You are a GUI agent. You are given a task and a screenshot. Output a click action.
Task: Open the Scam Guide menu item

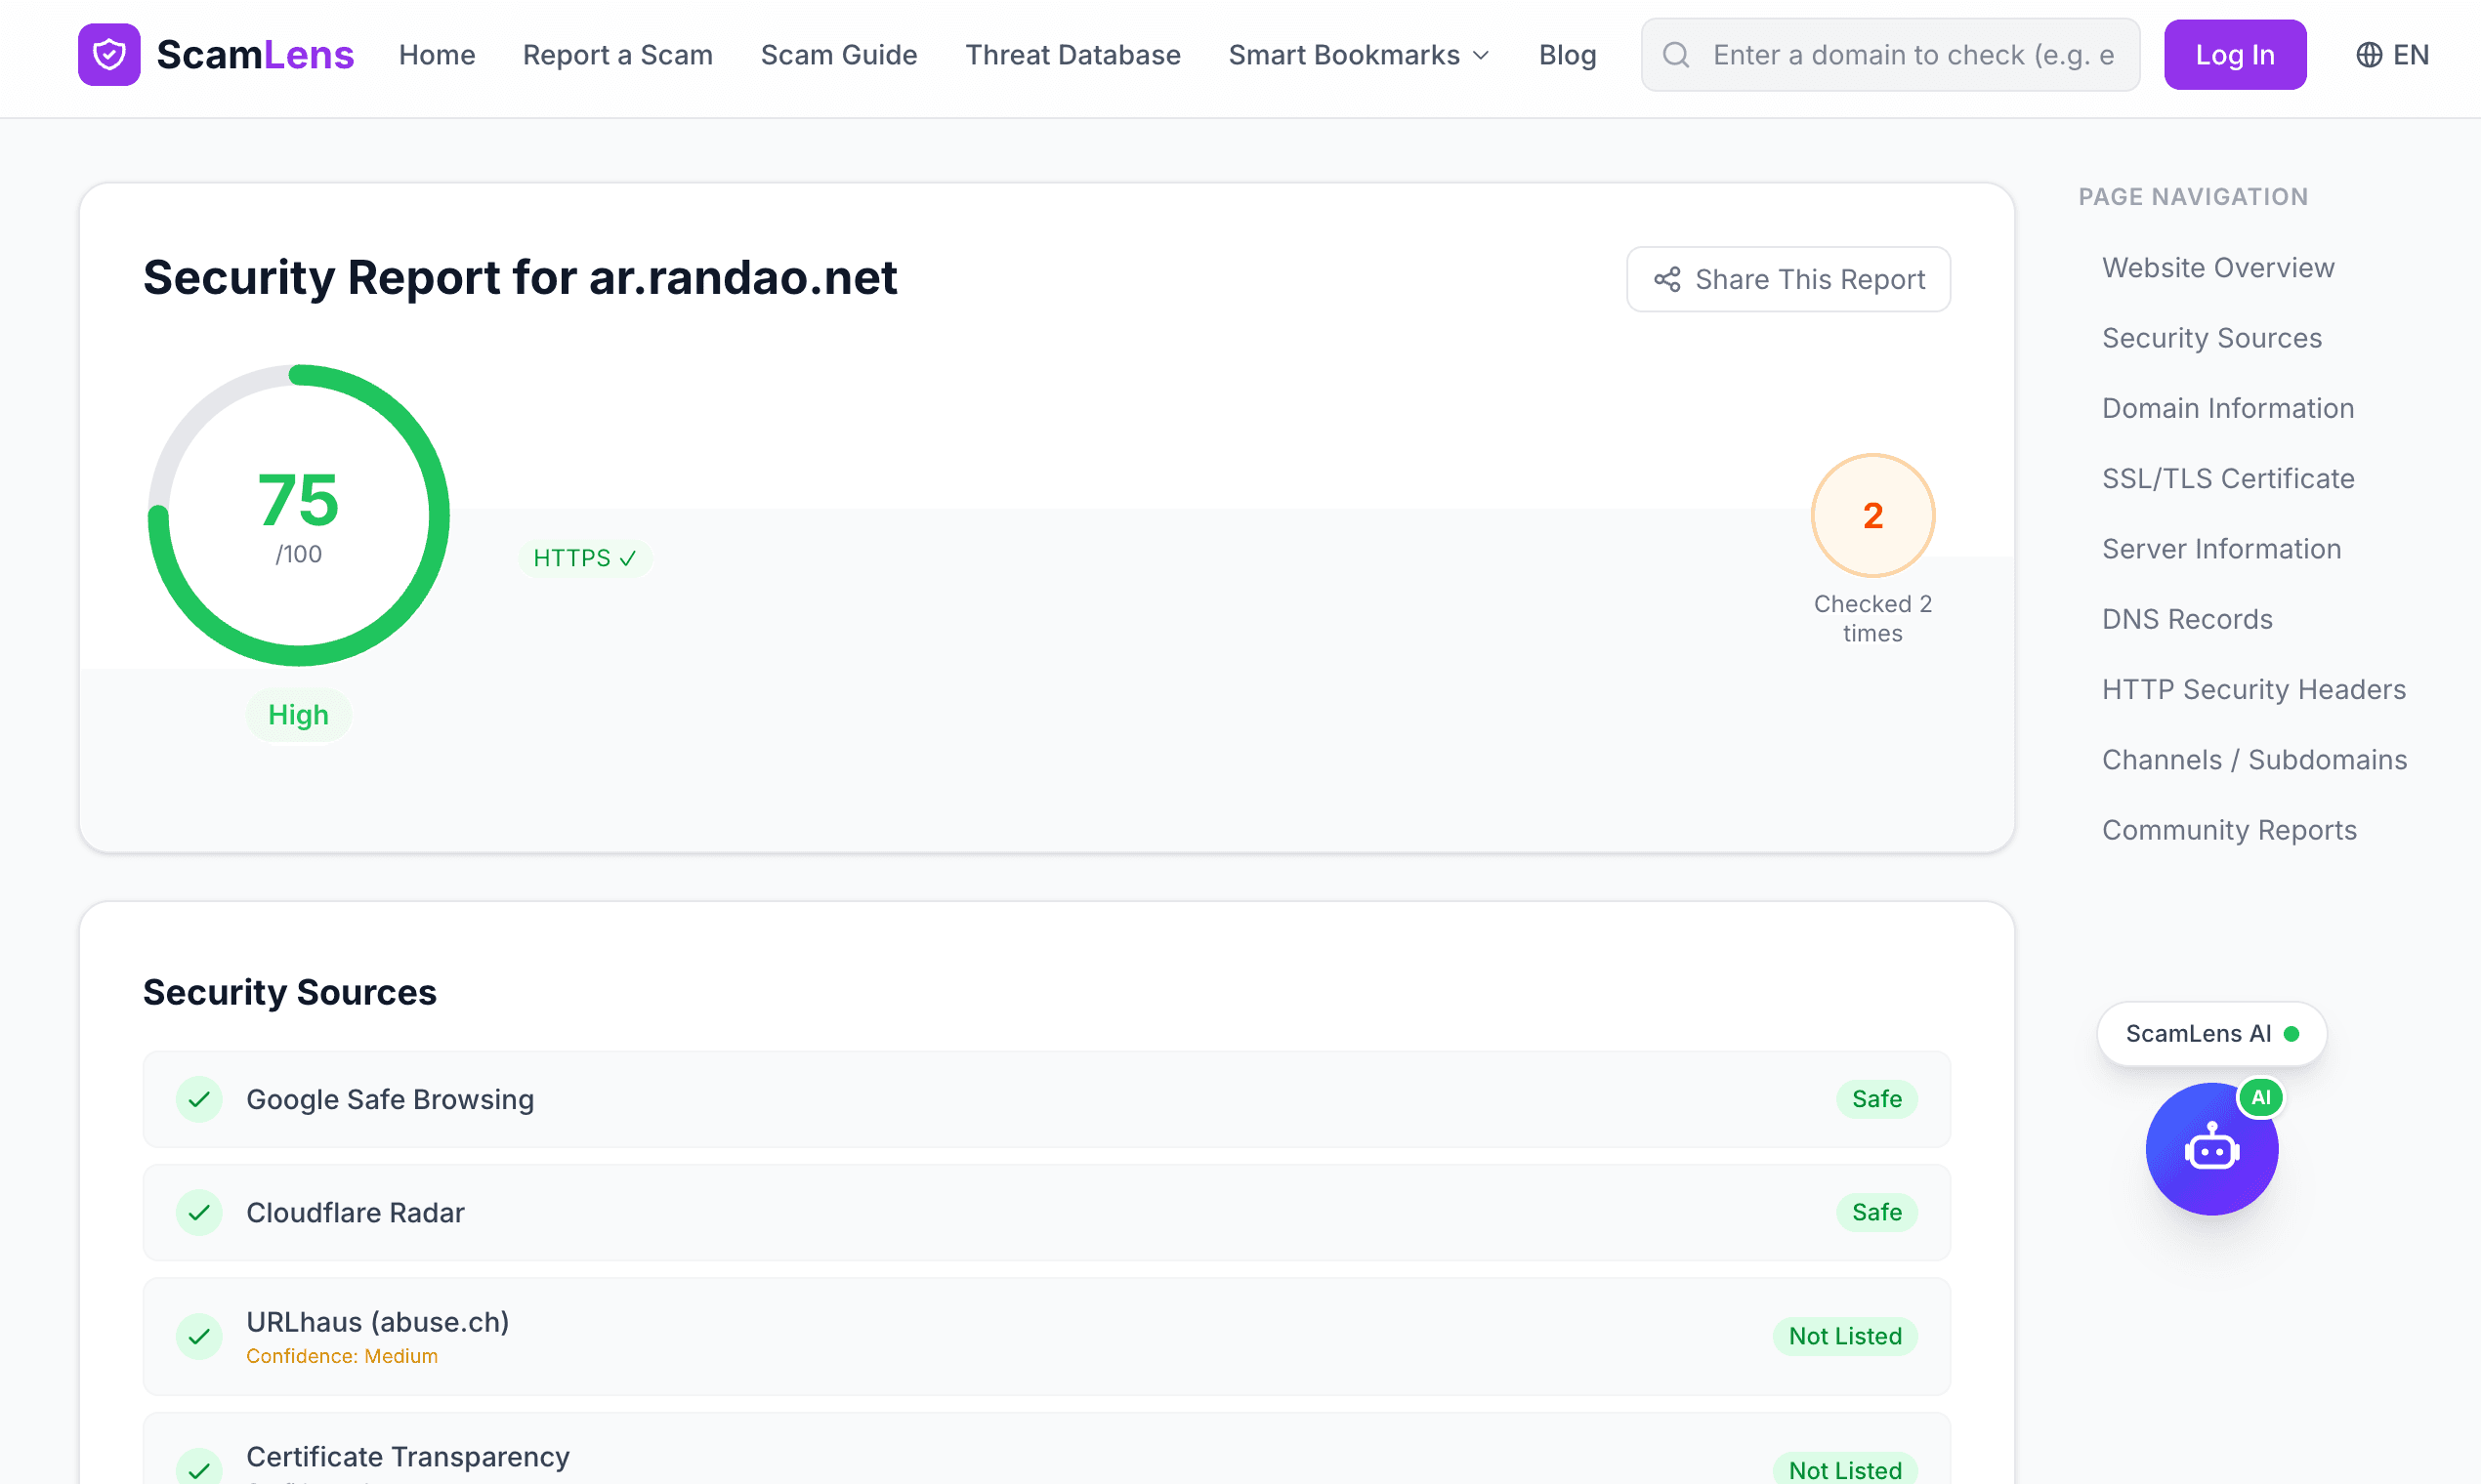[x=839, y=54]
